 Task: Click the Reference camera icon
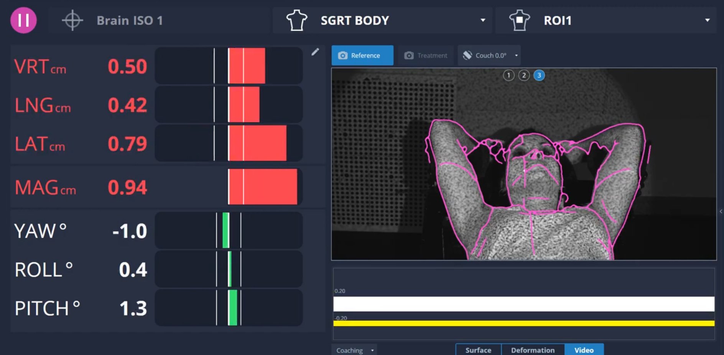(x=342, y=56)
